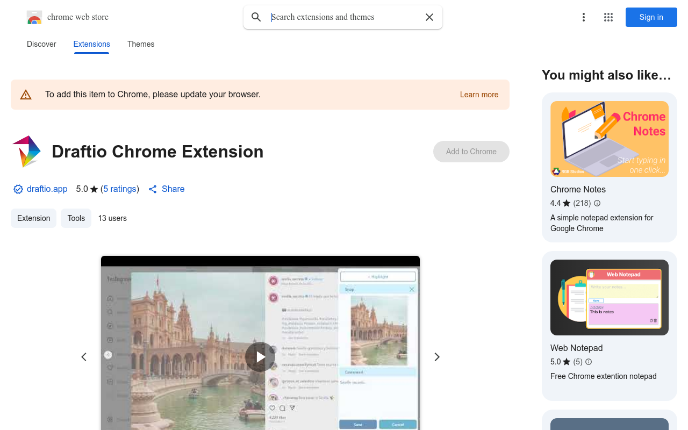Screen dimensions: 688x430
Task: Open the 5 ratings link
Action: coord(120,189)
